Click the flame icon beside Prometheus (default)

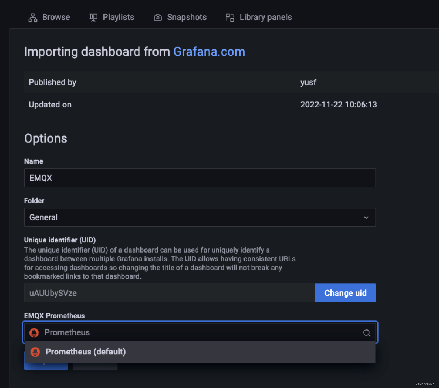[35, 352]
